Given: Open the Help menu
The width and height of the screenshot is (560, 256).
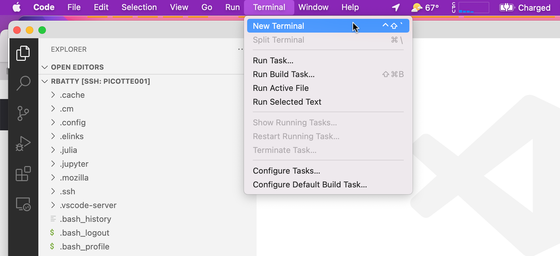Looking at the screenshot, I should coord(350,7).
